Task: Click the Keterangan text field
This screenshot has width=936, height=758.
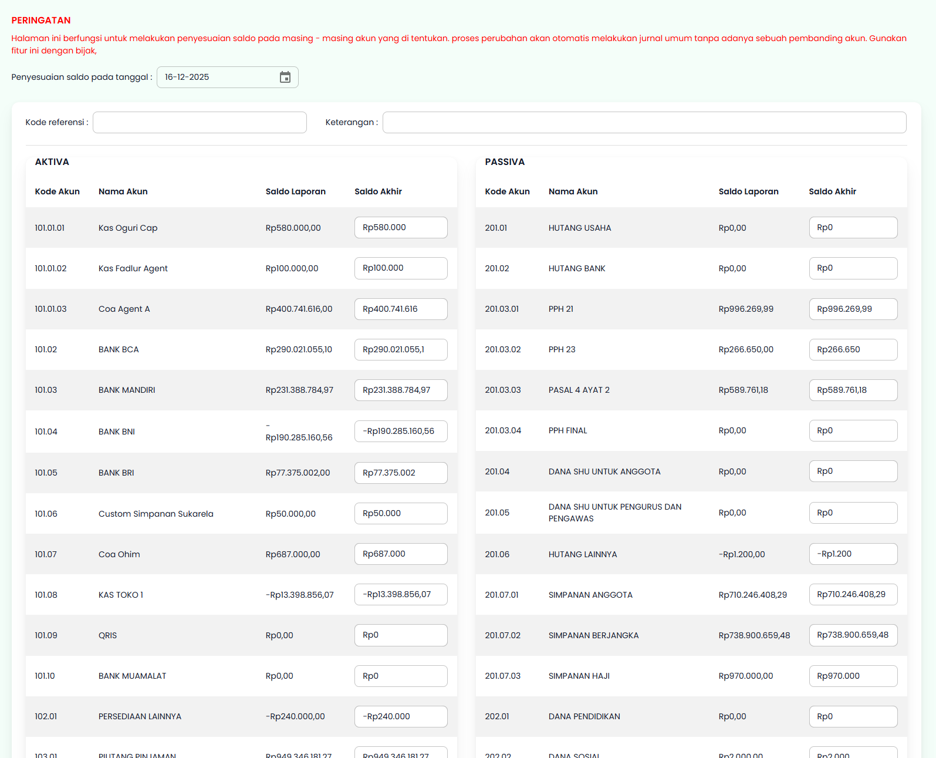Action: [644, 123]
